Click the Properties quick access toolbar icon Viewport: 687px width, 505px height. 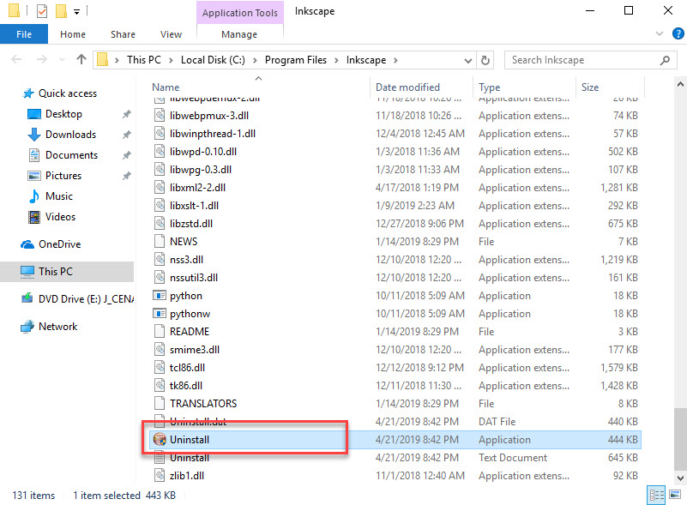click(x=42, y=11)
